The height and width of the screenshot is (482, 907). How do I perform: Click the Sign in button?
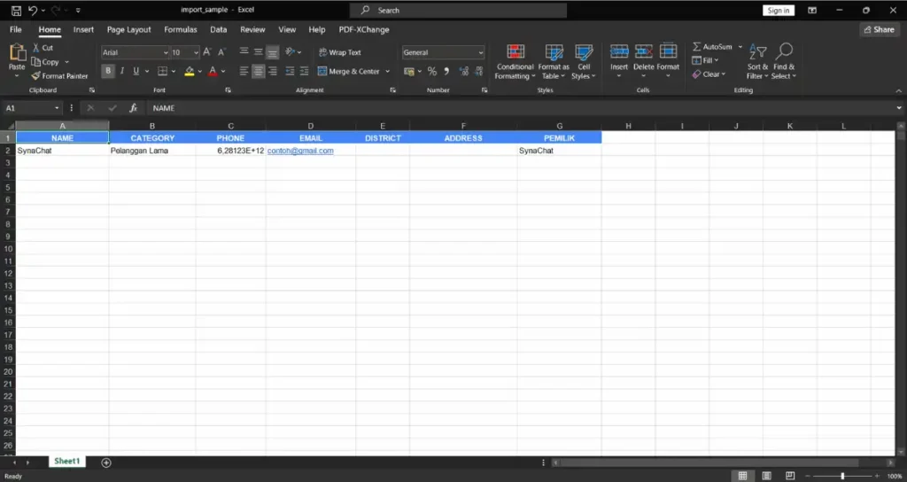(778, 11)
